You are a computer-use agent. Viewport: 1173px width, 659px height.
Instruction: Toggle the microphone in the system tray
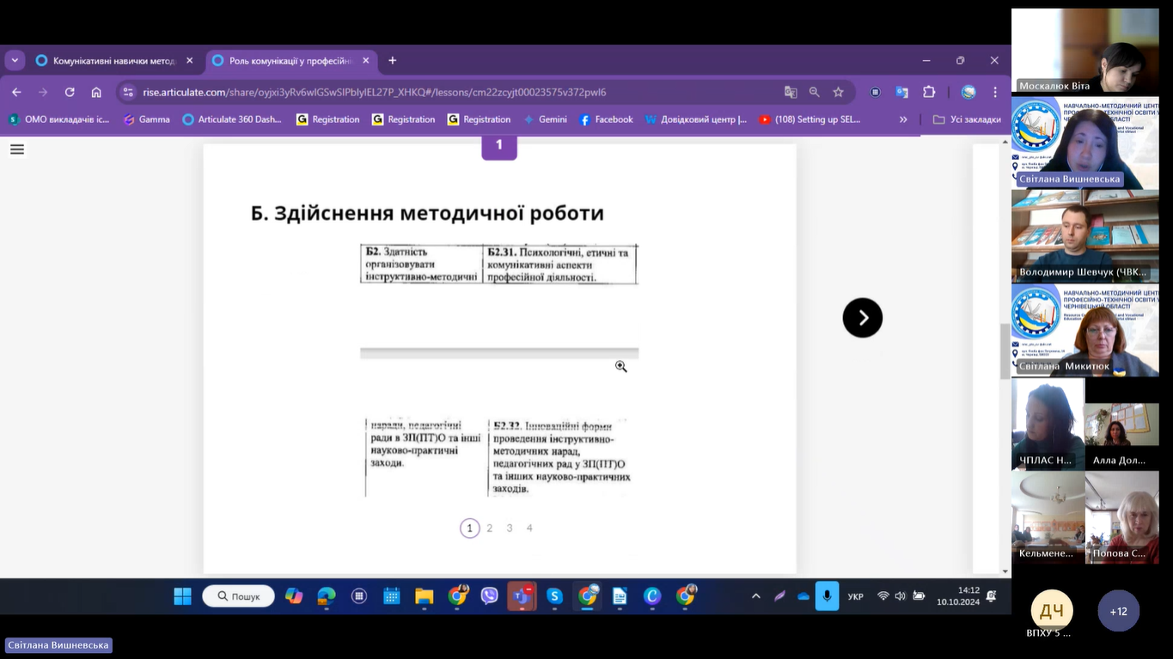[827, 595]
